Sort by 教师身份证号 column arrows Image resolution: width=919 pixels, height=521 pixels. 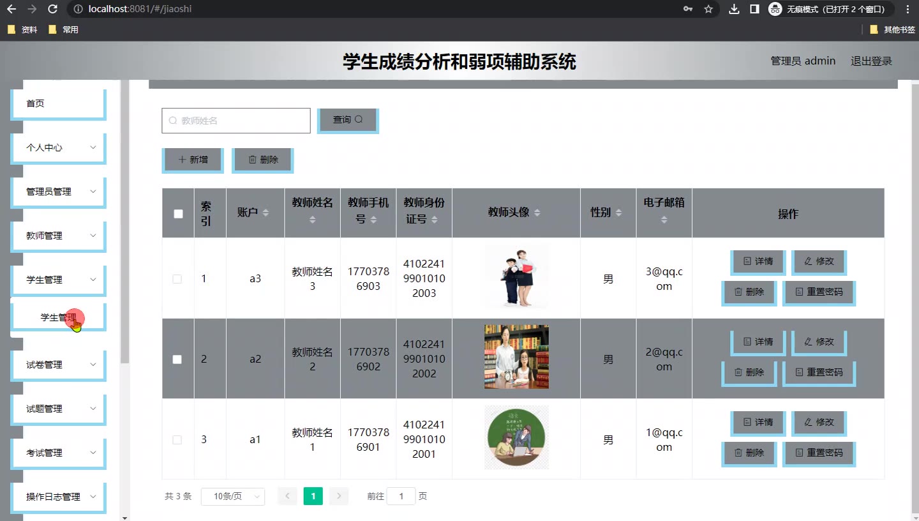[434, 220]
